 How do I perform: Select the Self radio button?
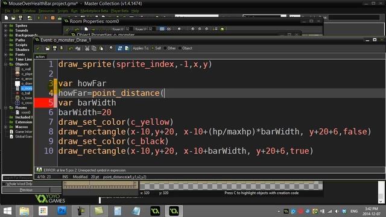tap(153, 48)
